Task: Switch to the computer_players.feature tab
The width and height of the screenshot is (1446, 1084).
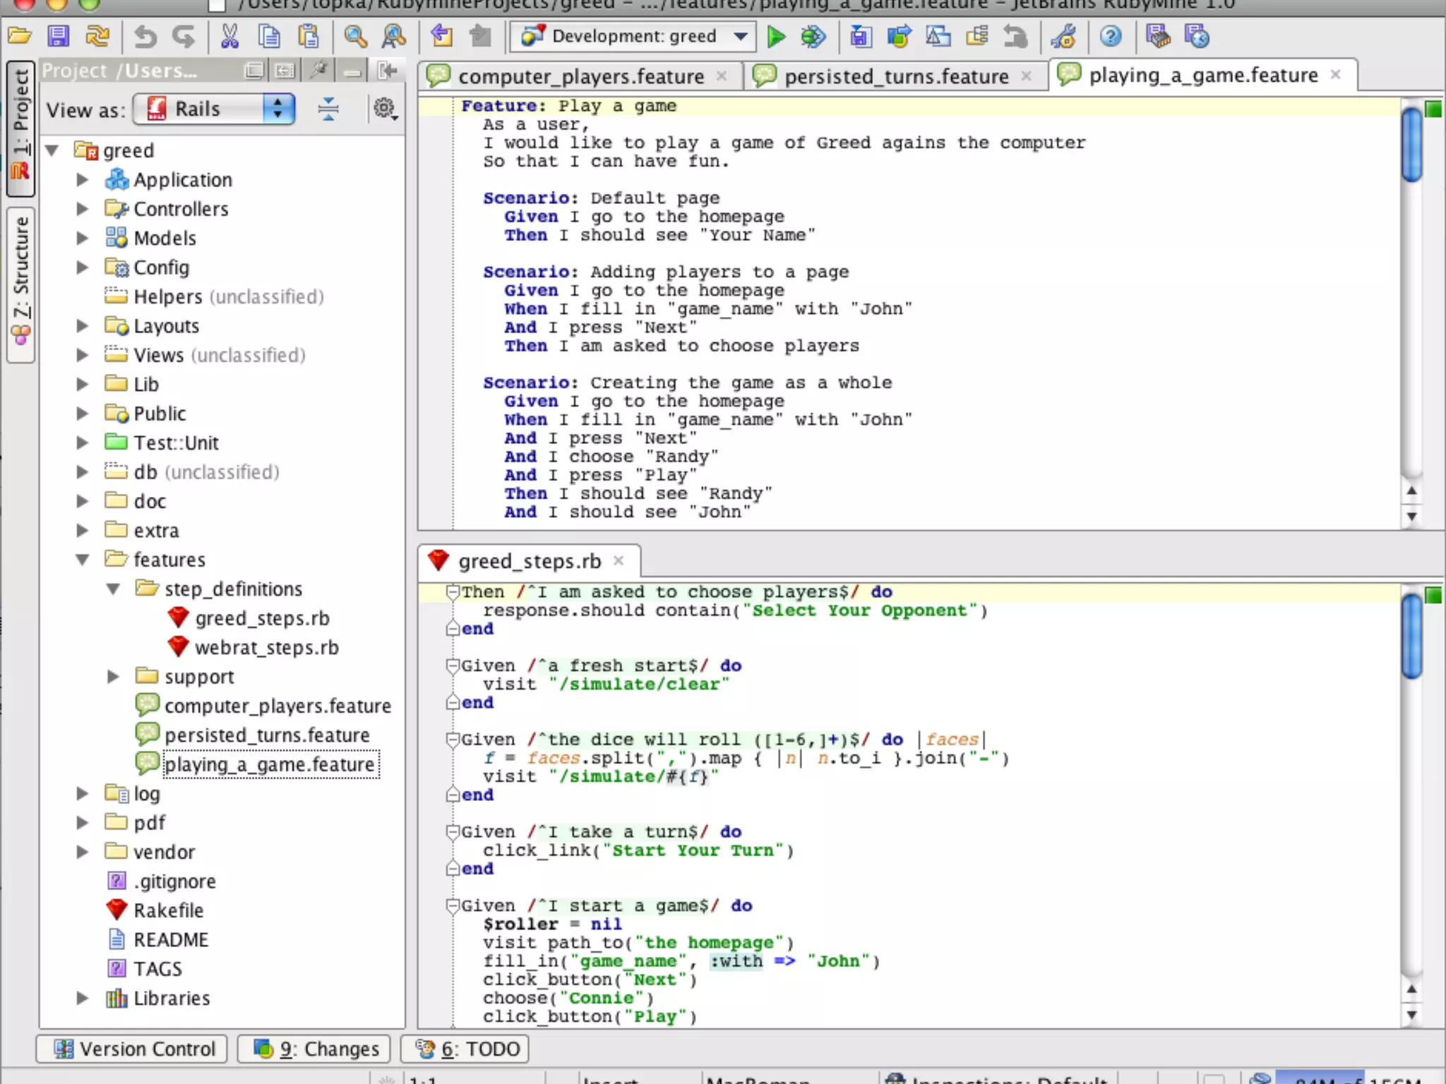Action: (580, 76)
